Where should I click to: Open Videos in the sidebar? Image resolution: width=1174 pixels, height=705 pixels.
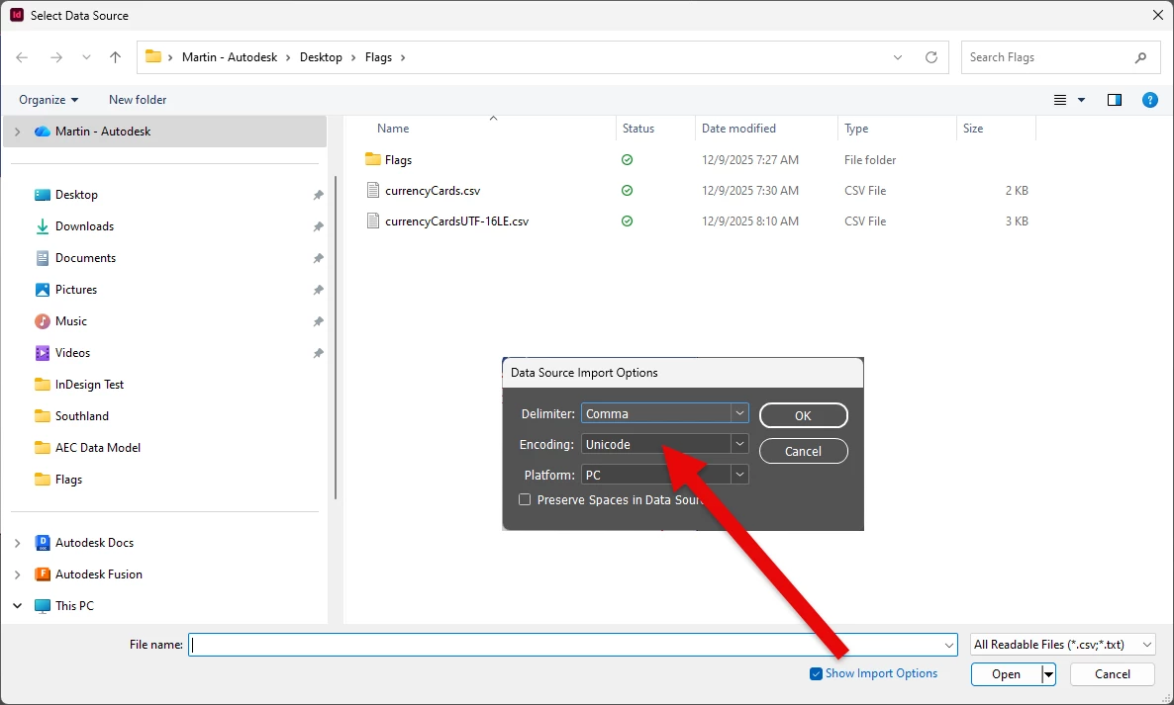click(x=72, y=353)
